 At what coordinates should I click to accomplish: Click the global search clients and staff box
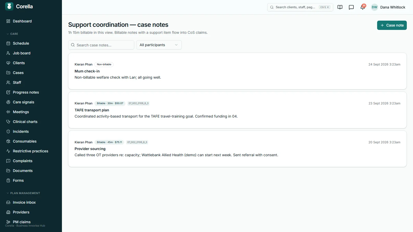coord(300,7)
